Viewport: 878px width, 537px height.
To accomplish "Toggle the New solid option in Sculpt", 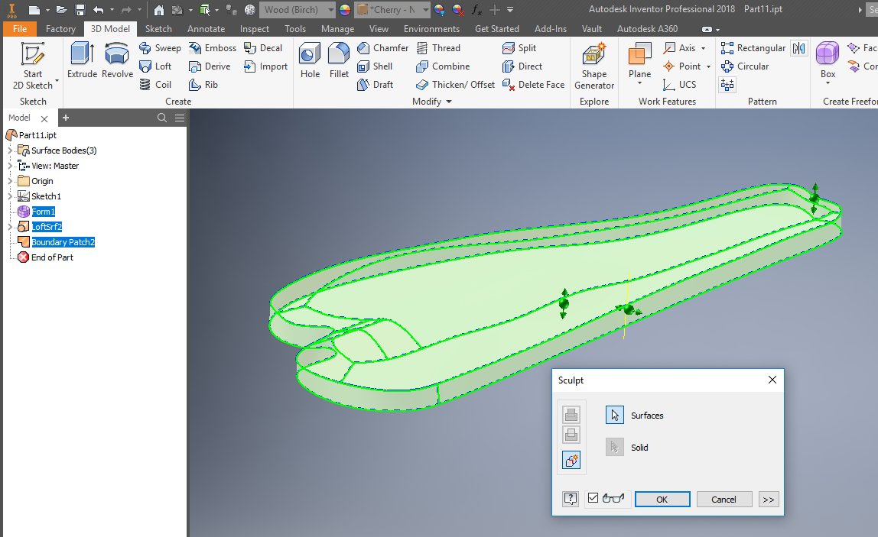I will [571, 461].
